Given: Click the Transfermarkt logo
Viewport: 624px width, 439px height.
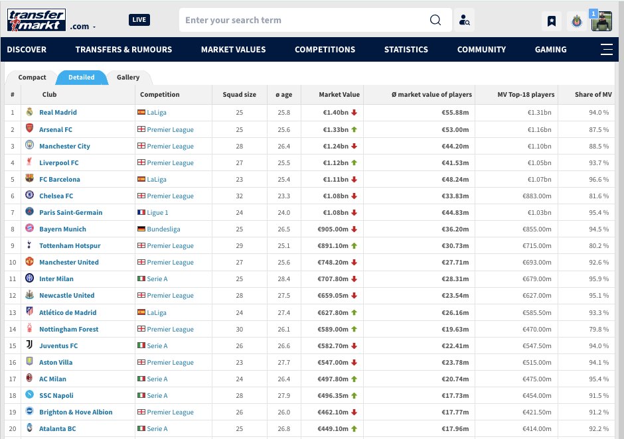Looking at the screenshot, I should point(37,20).
